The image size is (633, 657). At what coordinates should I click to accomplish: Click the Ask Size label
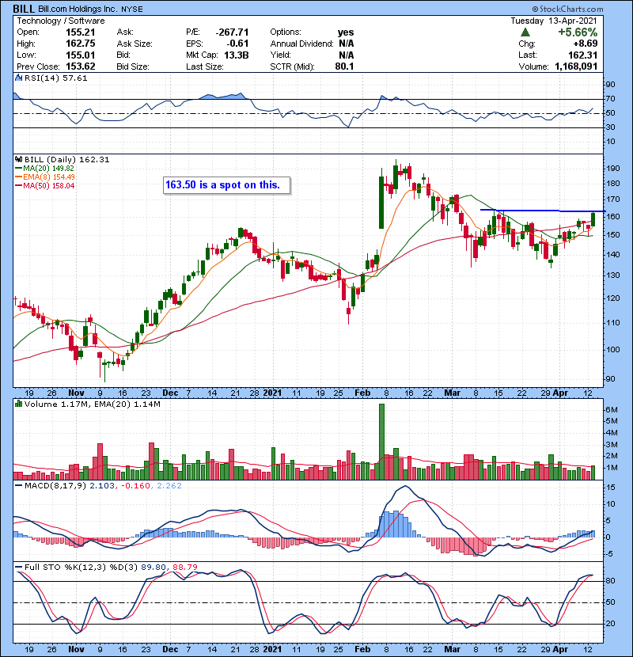135,44
